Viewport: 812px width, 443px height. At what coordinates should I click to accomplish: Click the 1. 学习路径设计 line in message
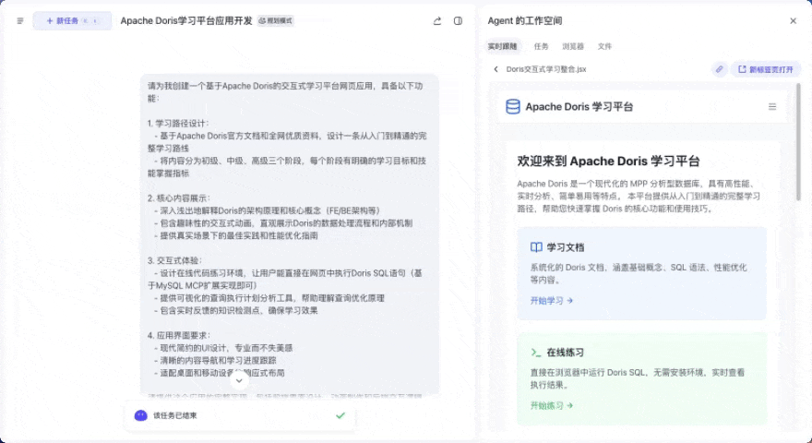coord(178,124)
